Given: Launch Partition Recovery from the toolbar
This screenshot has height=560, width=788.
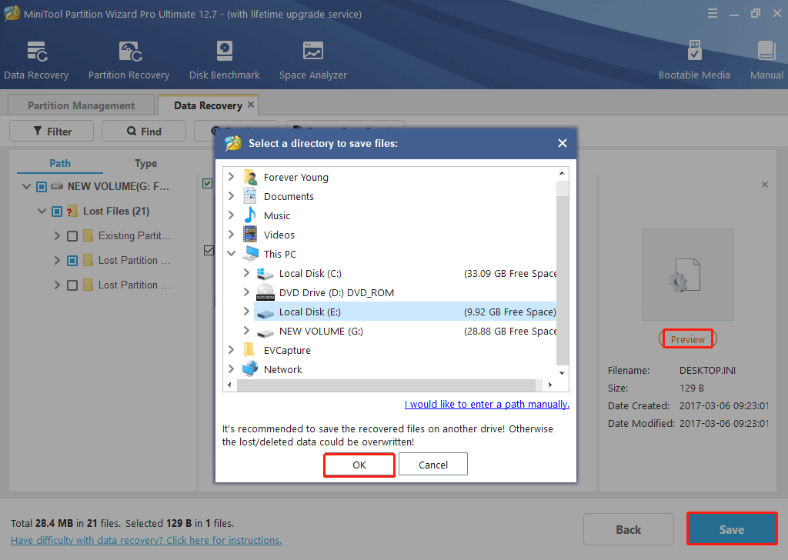Looking at the screenshot, I should [x=129, y=61].
